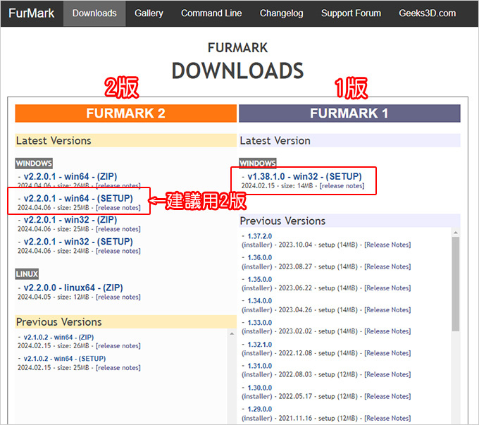
Task: Download v2.2.0.1 win32 SETUP
Action: point(78,242)
